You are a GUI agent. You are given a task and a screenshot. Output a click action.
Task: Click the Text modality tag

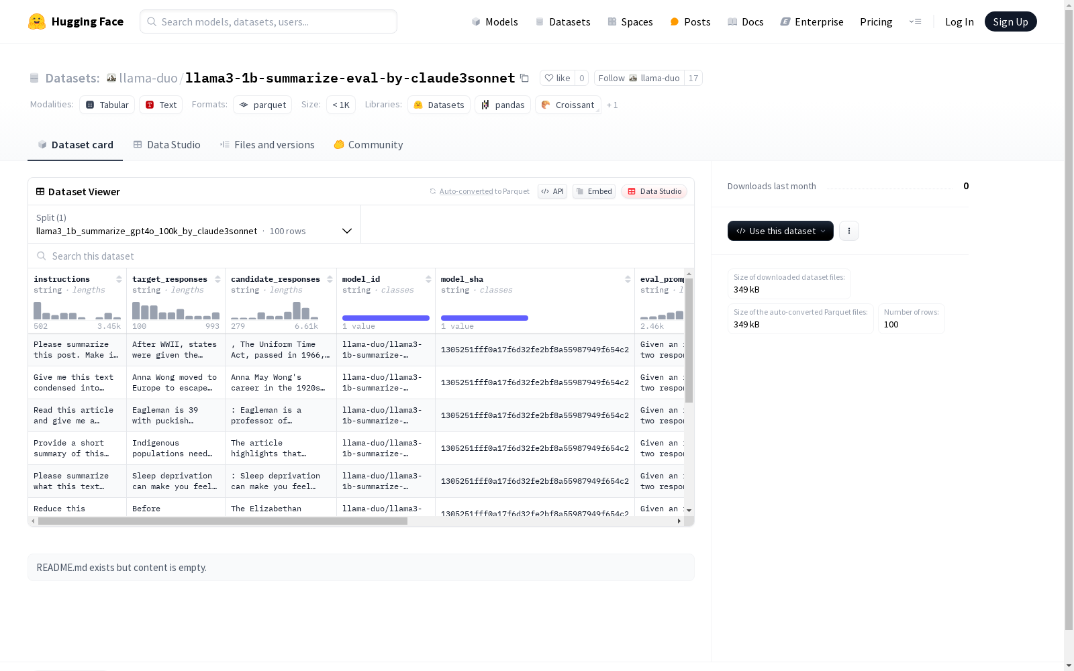point(161,105)
